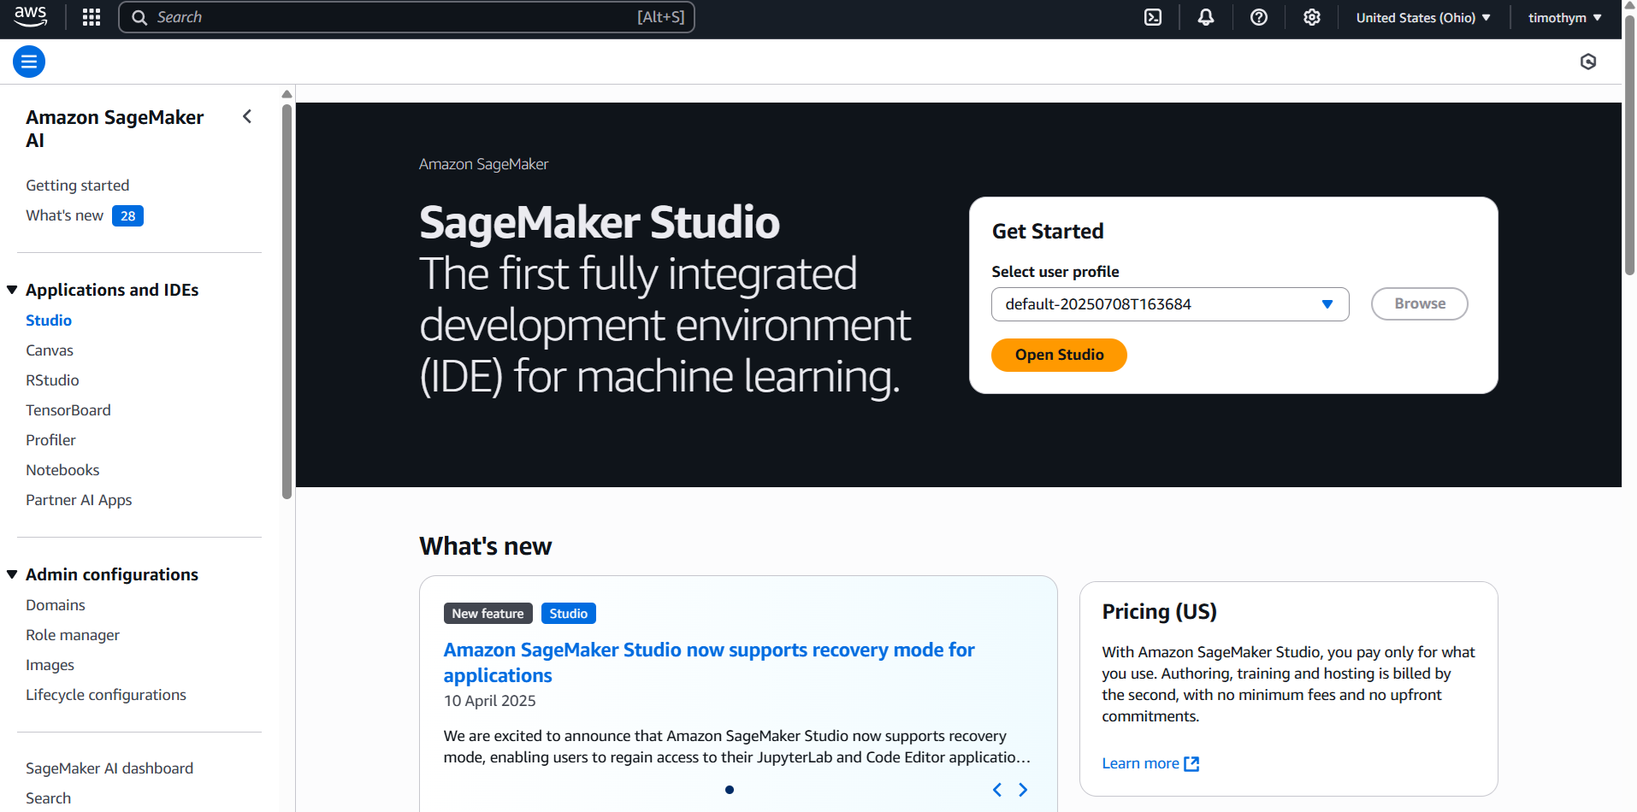Click the Amazon SageMaker AI sidebar title

(115, 129)
